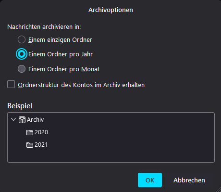Image resolution: width=221 pixels, height=192 pixels.
Task: Cancel using the Abbrechen button
Action: [189, 180]
